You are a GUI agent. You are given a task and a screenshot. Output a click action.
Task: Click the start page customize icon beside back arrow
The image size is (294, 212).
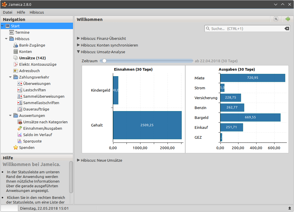coord(276,19)
